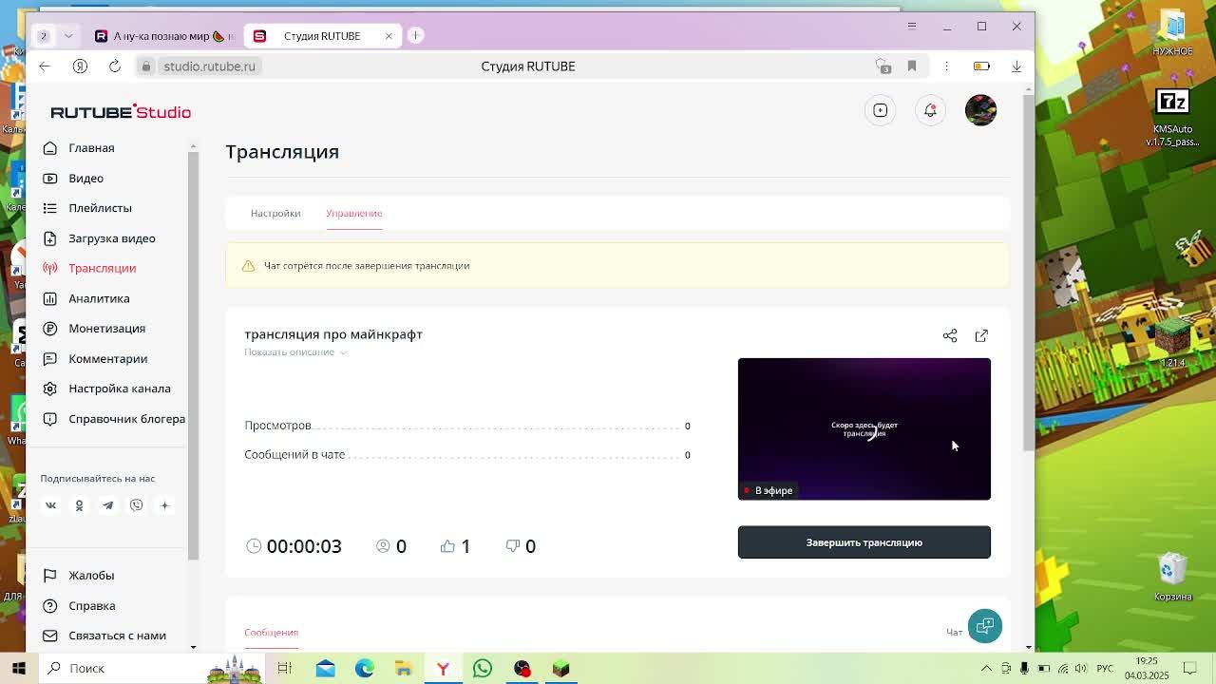1216x684 pixels.
Task: Expand the Показать описание section
Action: tap(290, 351)
